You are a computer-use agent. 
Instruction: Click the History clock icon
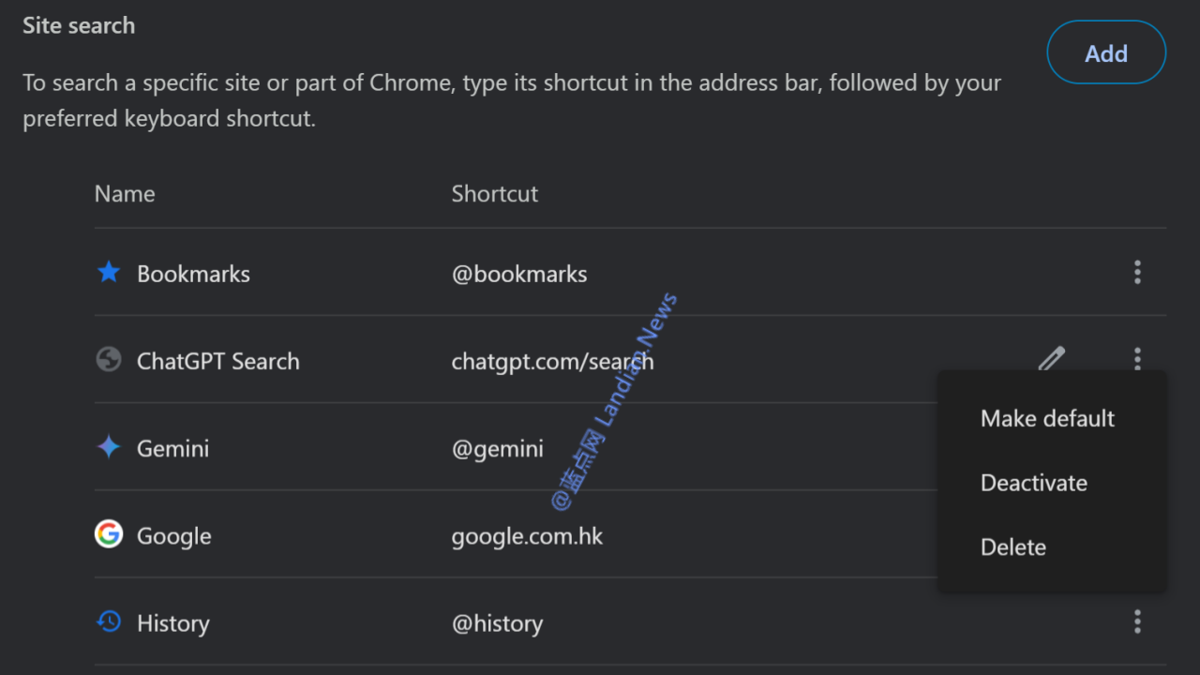[x=109, y=622]
